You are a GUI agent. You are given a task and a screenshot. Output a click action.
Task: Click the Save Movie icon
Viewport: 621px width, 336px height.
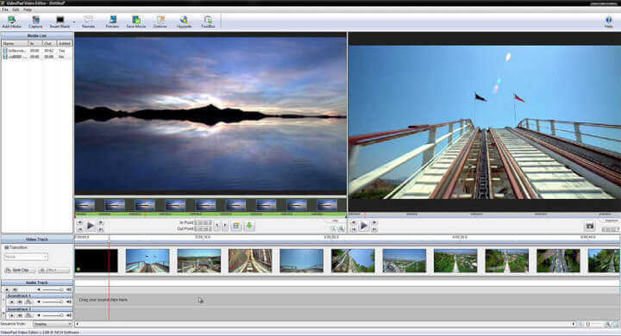tap(136, 22)
